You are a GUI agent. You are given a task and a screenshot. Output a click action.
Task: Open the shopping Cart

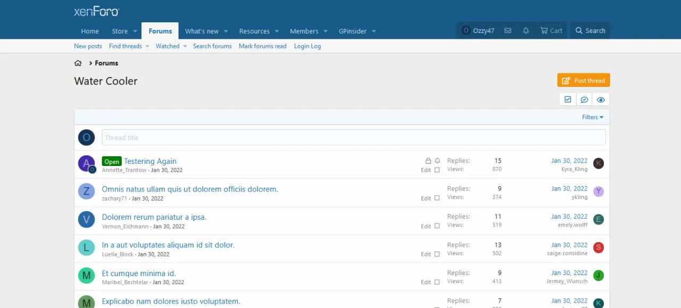click(551, 31)
